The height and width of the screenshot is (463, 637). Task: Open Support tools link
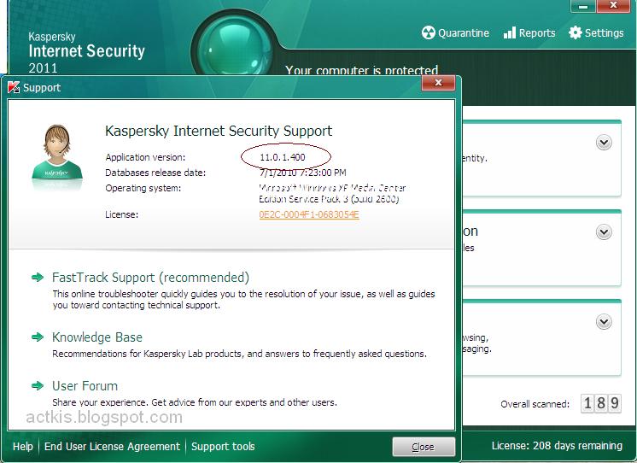223,446
